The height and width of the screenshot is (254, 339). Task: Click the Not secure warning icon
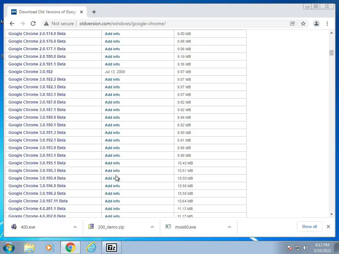46,23
